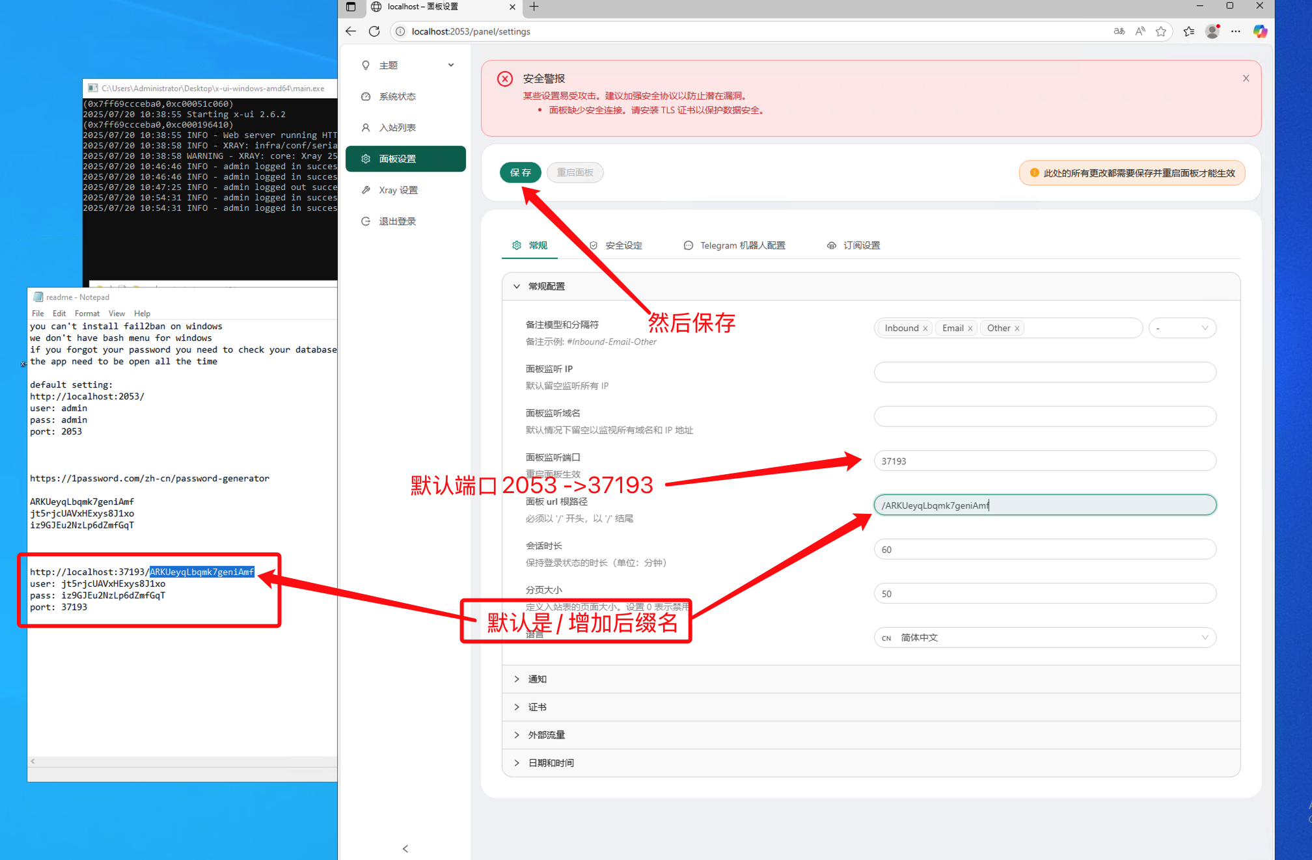This screenshot has width=1312, height=860.
Task: Open the remark separator dropdown
Action: click(x=1182, y=328)
